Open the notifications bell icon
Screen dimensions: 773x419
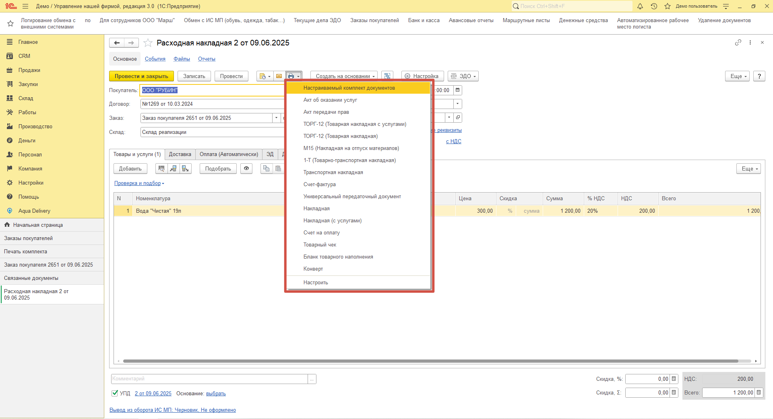640,6
